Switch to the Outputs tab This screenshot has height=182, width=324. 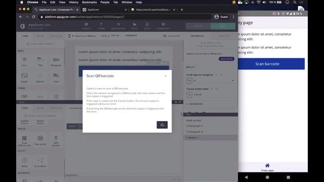click(x=224, y=36)
